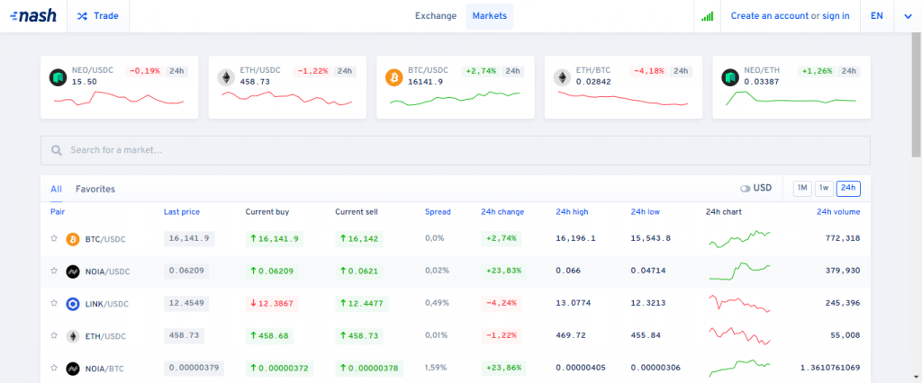
Task: Expand the header chevron menu
Action: coord(907,16)
